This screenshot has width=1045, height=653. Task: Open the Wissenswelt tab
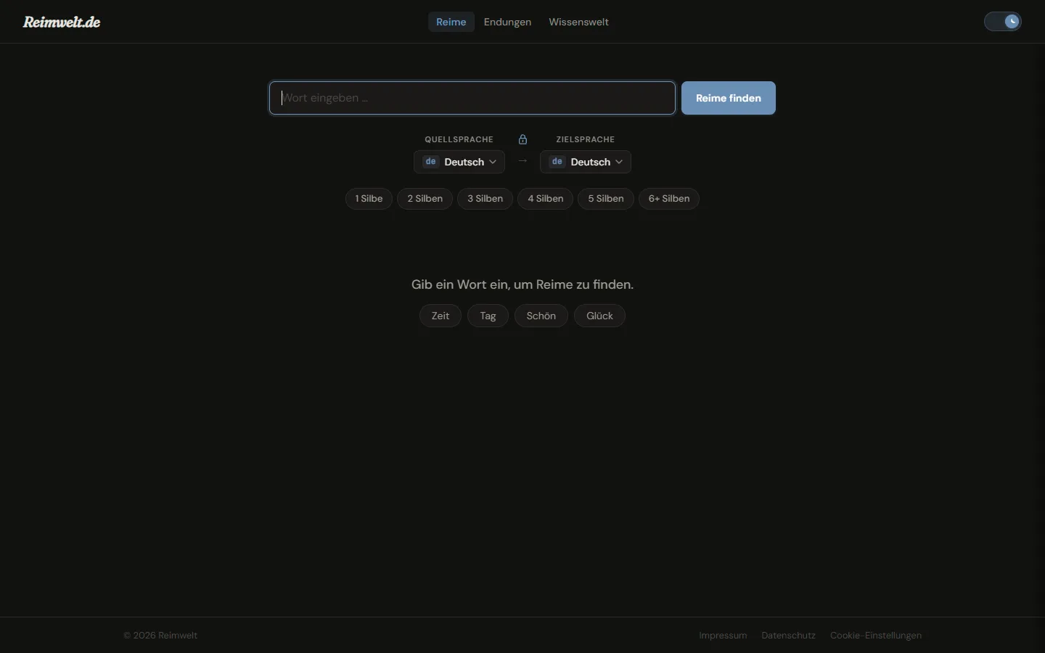click(x=578, y=22)
